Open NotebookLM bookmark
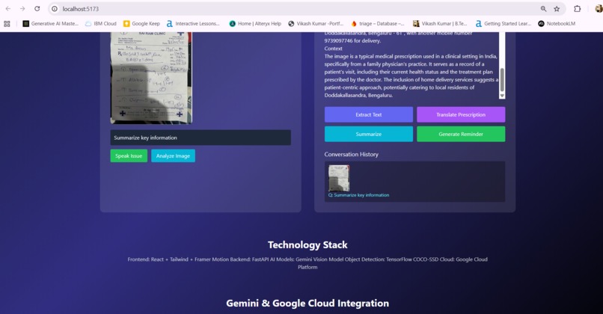The image size is (603, 314). point(557,23)
